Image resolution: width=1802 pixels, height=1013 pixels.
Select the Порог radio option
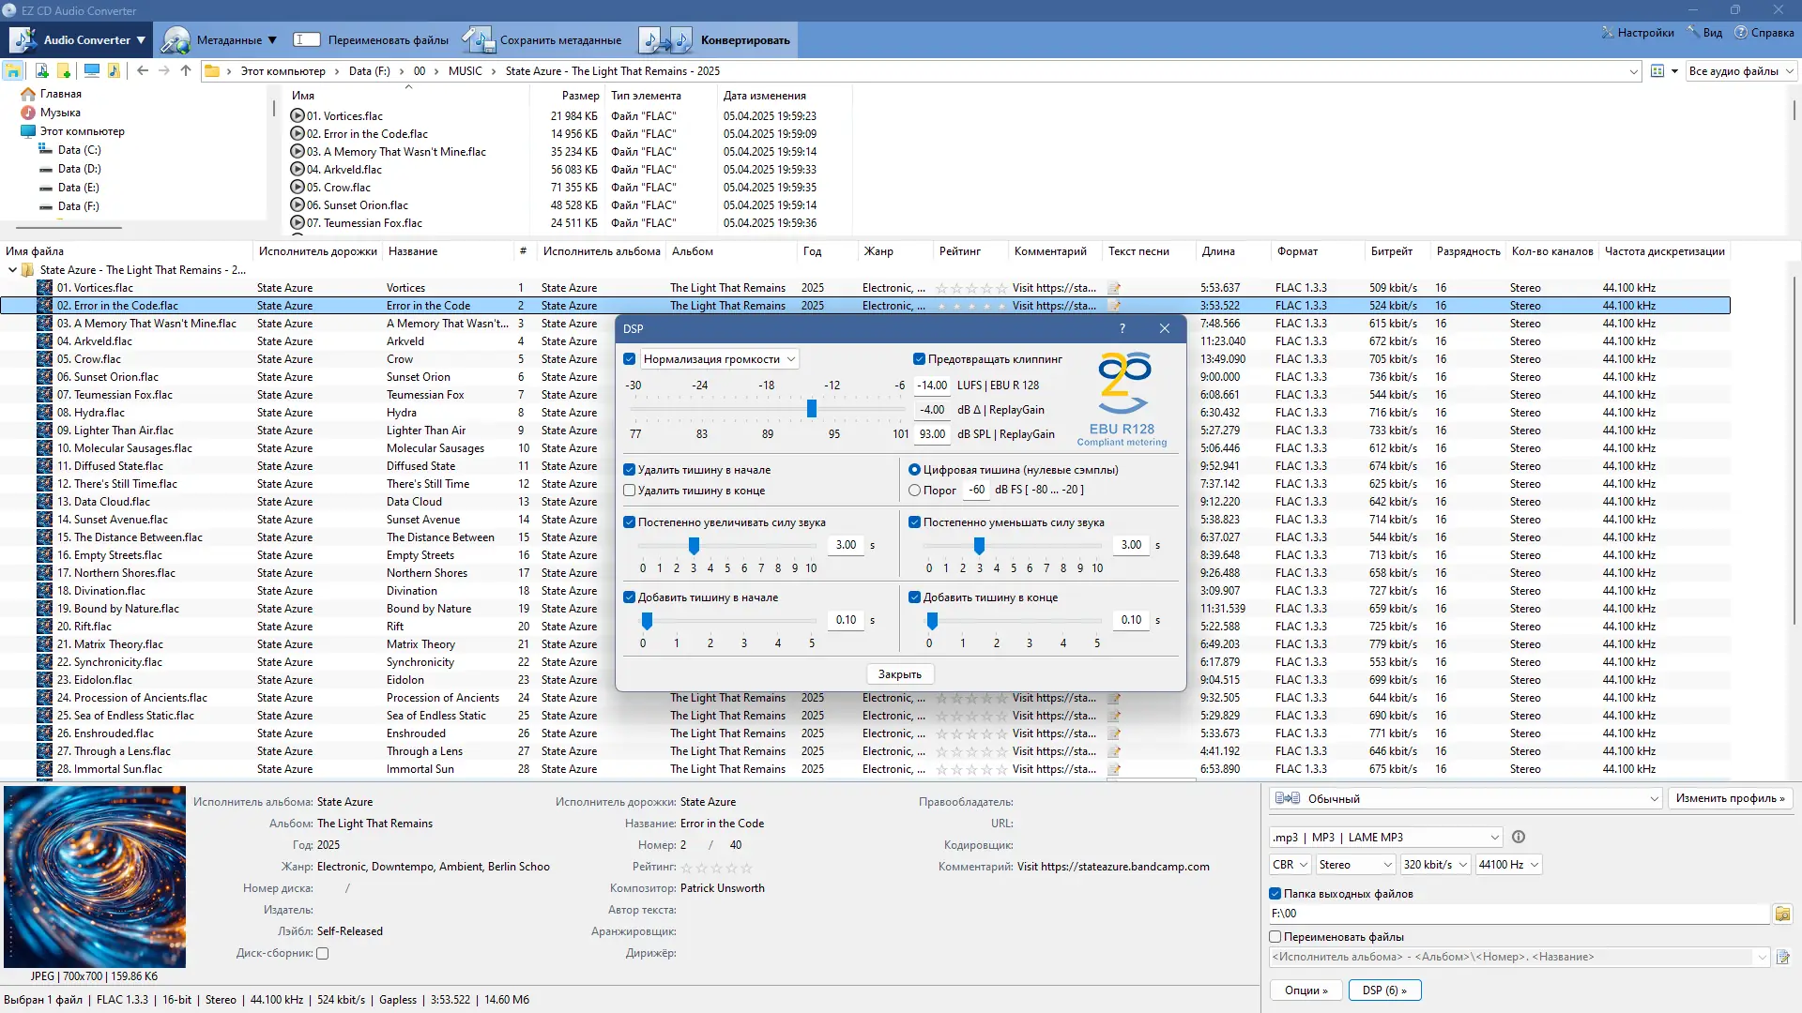click(914, 491)
